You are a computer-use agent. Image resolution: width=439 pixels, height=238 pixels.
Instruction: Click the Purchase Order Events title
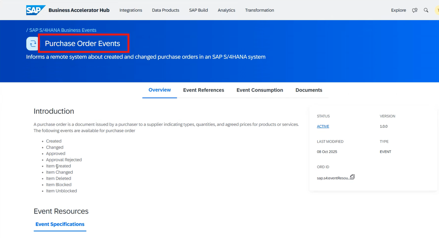click(x=83, y=44)
